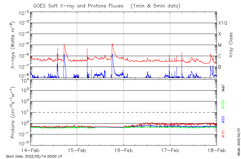
Task: Click the B X-ray class label
Action: 220,67
